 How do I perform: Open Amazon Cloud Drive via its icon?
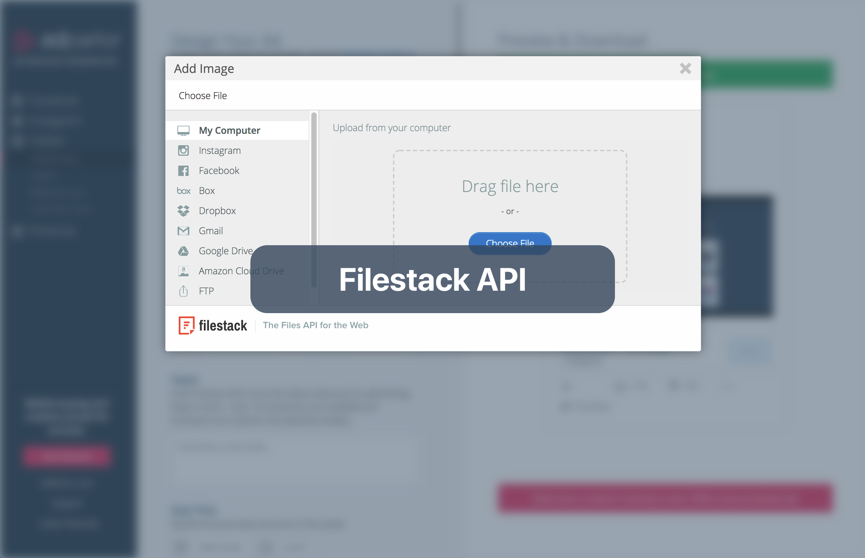184,271
